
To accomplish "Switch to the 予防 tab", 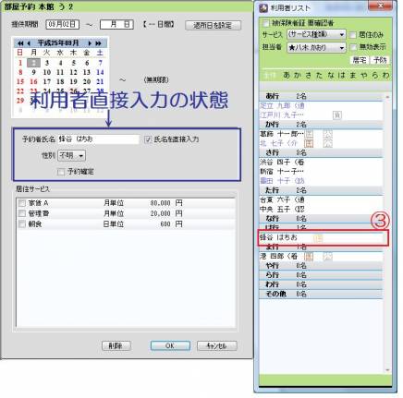I will click(x=380, y=60).
